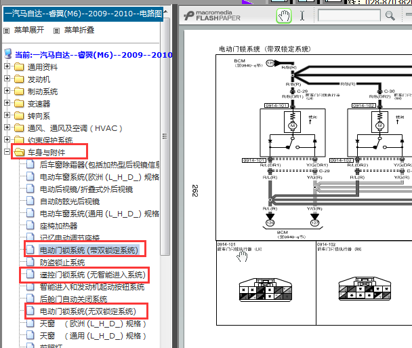Click the 一汽马自达 睿翼 title header bar
Viewport: 412px width, 348px height.
pos(83,14)
